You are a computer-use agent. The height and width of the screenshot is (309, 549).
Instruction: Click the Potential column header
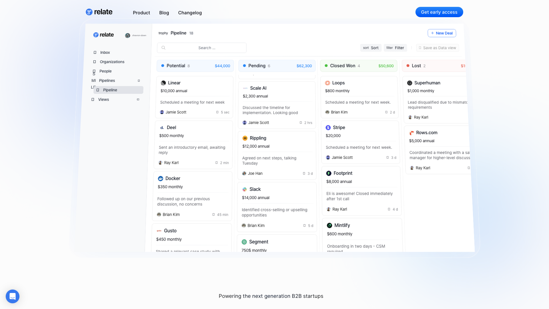click(x=195, y=66)
